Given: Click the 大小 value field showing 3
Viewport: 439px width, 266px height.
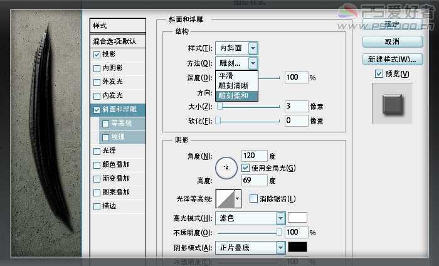Looking at the screenshot, I should pos(297,106).
